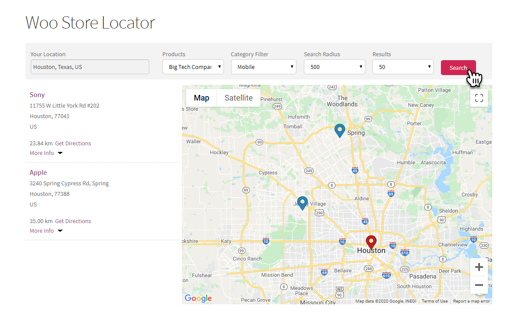Click the marker near Jersey Village
516x314 pixels.
point(302,202)
